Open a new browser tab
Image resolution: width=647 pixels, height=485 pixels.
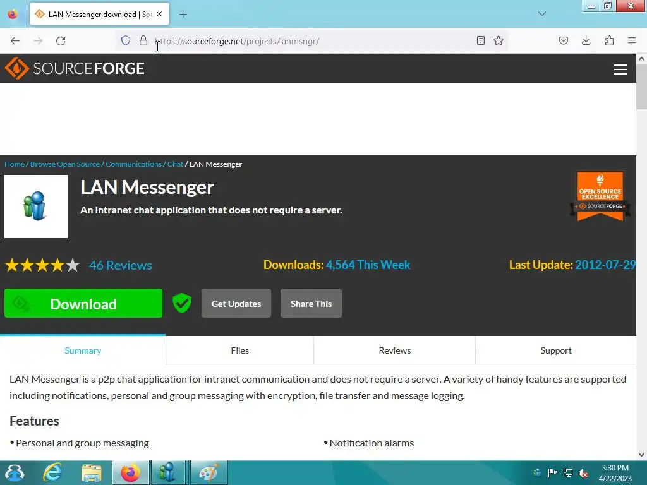tap(183, 15)
